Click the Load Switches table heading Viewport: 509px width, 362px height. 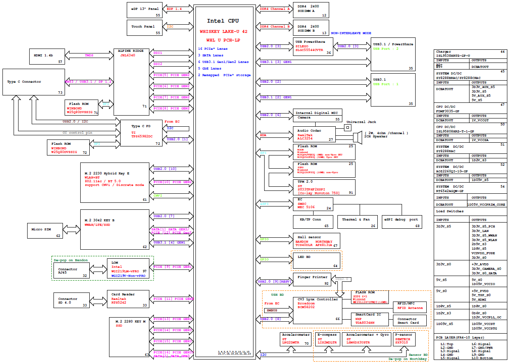point(450,211)
